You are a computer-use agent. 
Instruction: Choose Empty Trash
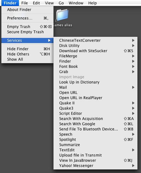click(x=27, y=27)
